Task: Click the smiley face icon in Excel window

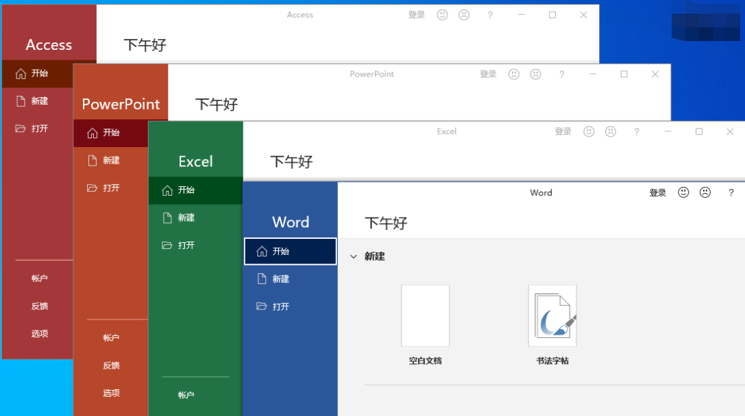Action: point(589,131)
